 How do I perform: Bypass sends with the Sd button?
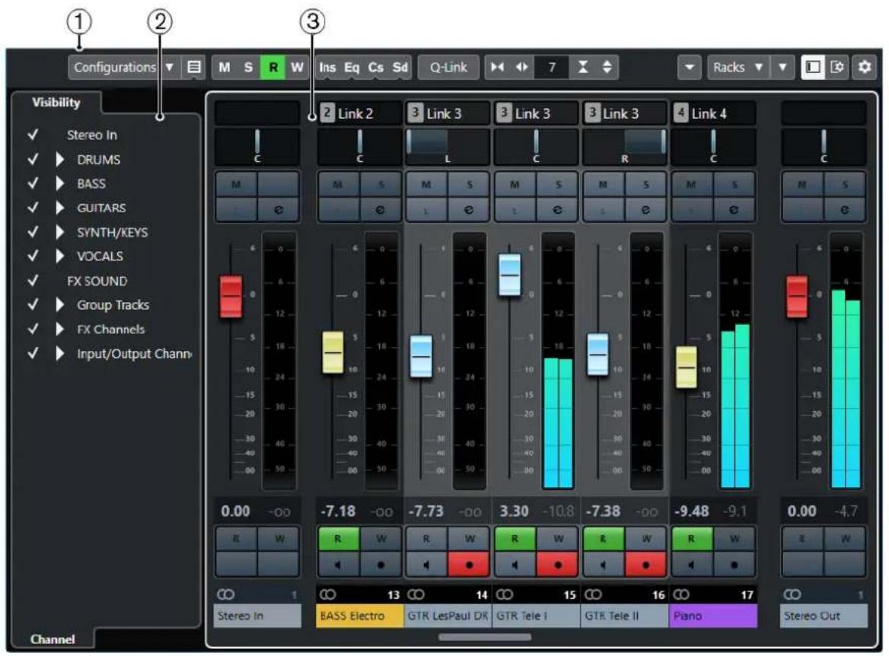[400, 68]
